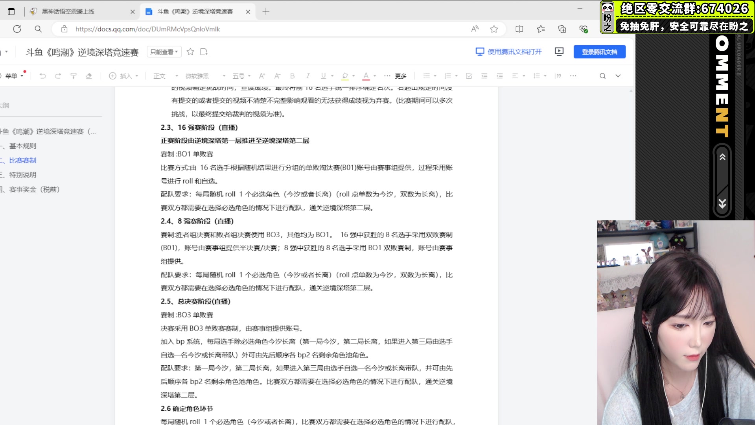755x425 pixels.
Task: Star the document next to title
Action: tap(190, 52)
